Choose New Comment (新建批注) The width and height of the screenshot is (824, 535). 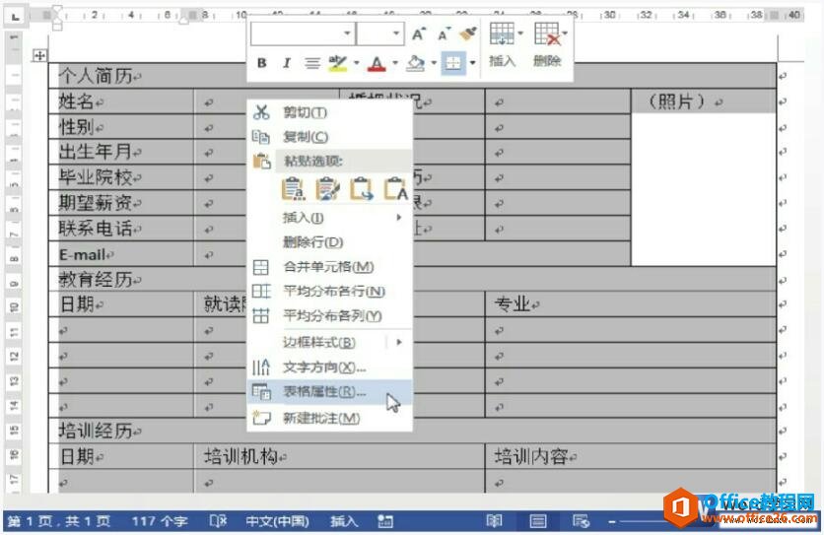pyautogui.click(x=329, y=419)
